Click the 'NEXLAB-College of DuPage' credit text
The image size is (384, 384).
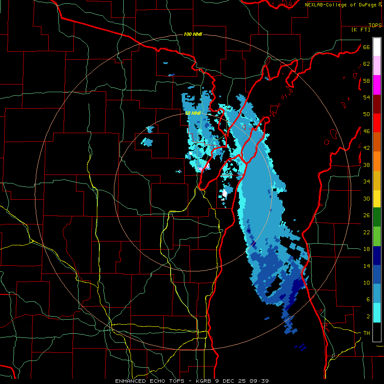pyautogui.click(x=340, y=5)
